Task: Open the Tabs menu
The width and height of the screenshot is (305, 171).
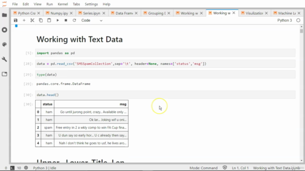Action: pos(76,4)
